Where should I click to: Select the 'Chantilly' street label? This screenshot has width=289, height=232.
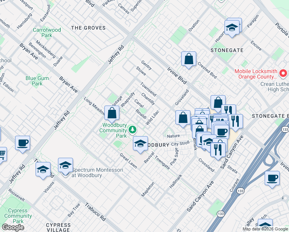pos(148,99)
